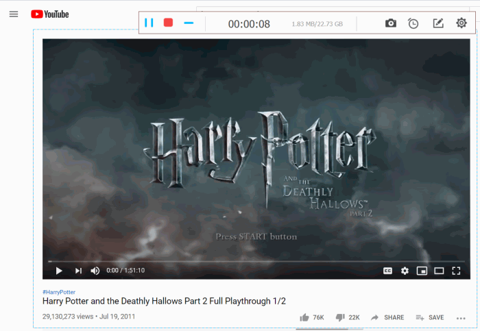Screen dimensions: 480x331
Task: Open recorder settings gear
Action: click(461, 23)
